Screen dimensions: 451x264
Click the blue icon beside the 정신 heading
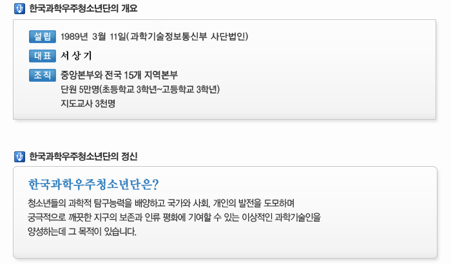coord(19,156)
